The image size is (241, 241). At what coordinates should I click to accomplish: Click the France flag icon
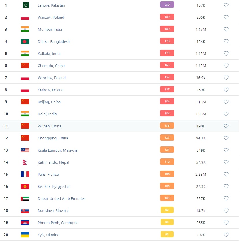(25, 174)
